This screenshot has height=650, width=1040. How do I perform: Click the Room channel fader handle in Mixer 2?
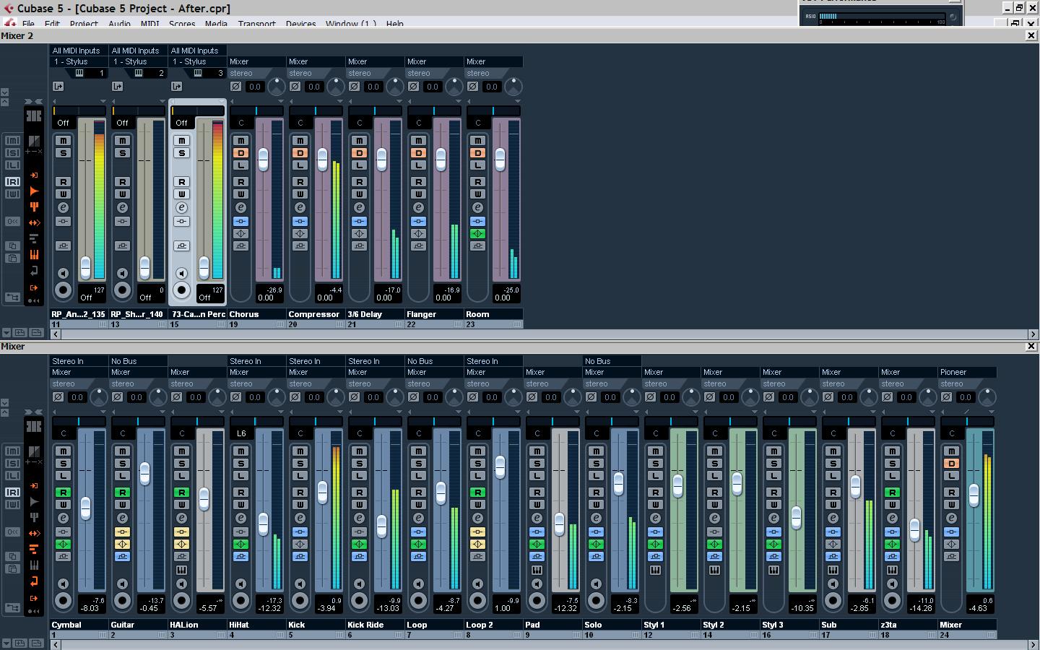(x=500, y=160)
